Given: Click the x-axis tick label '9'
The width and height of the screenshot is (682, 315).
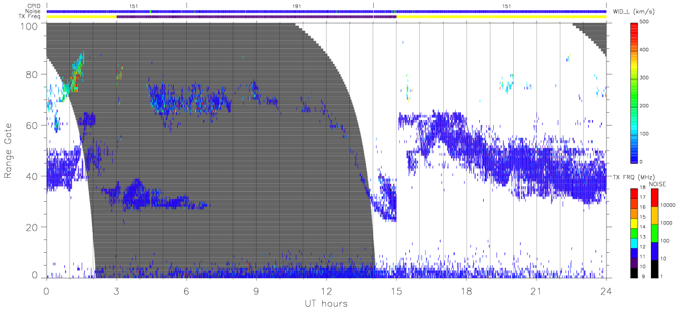Looking at the screenshot, I should tap(257, 292).
